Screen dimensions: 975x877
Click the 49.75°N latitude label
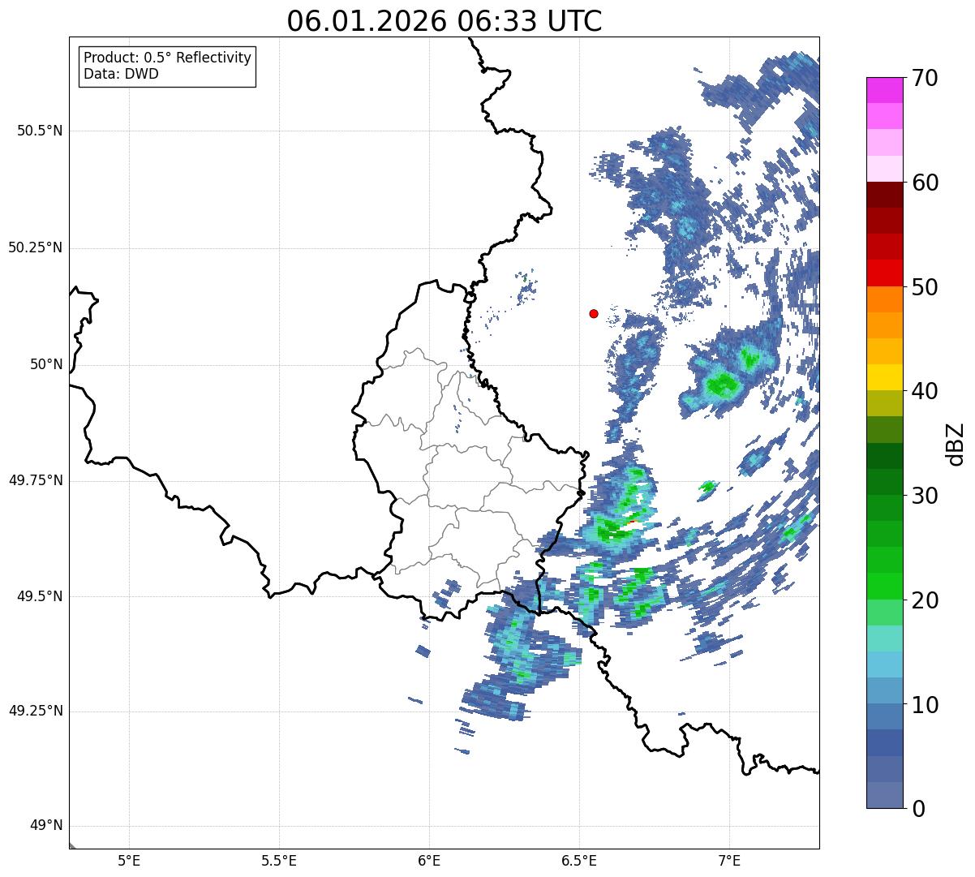[x=35, y=480]
